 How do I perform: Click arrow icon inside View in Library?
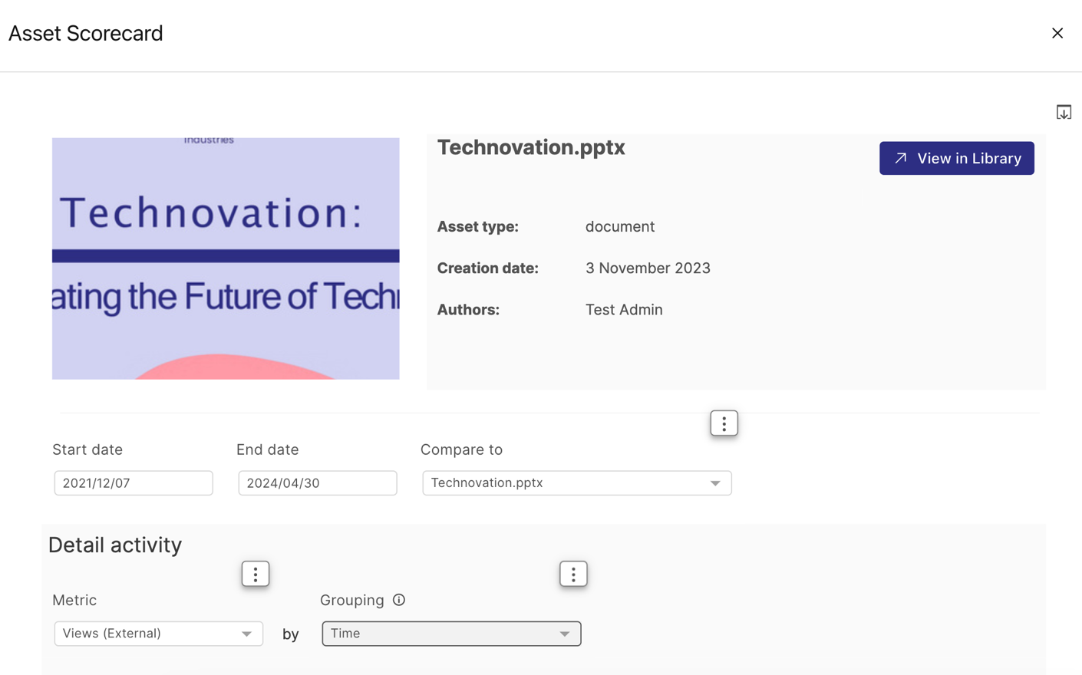[x=901, y=158]
